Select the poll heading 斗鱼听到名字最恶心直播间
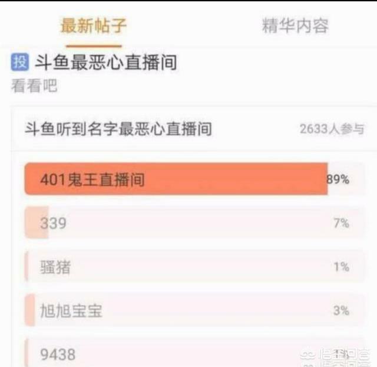377x367 pixels. point(118,129)
